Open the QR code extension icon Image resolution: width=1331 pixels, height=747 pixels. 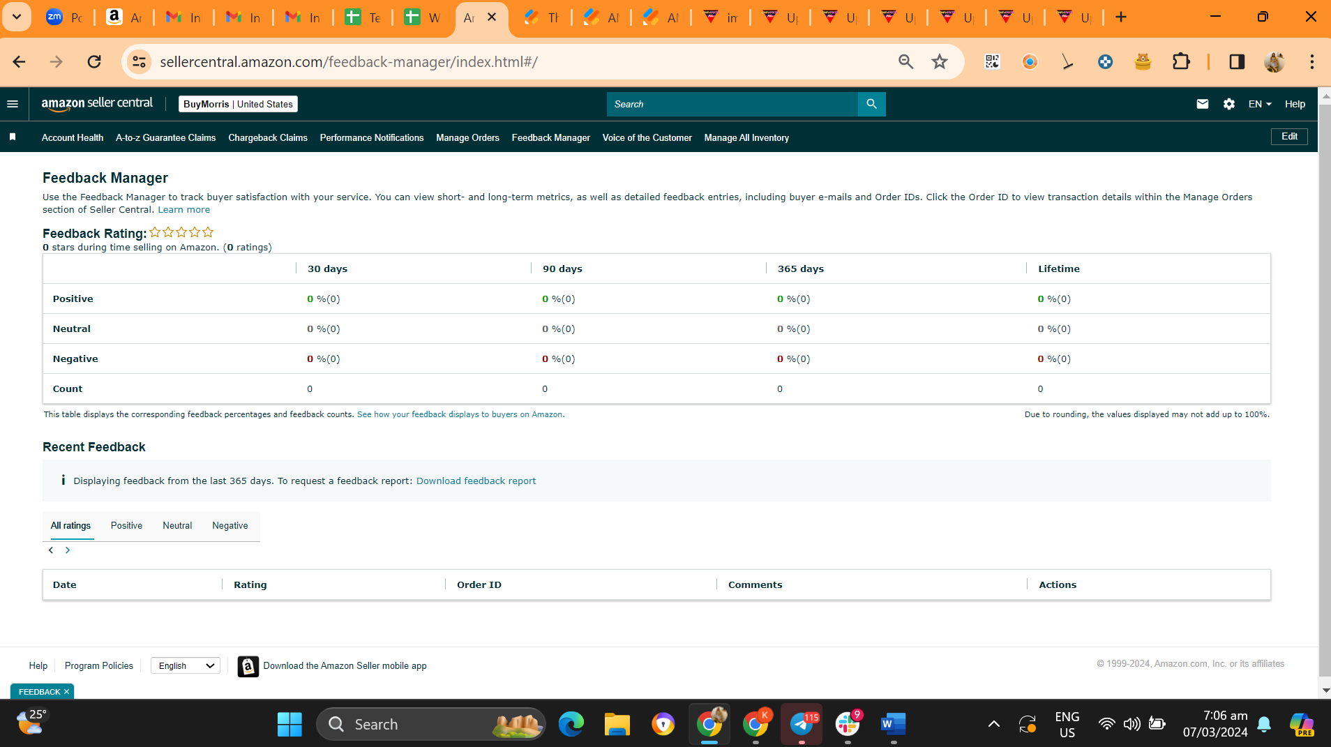click(992, 62)
